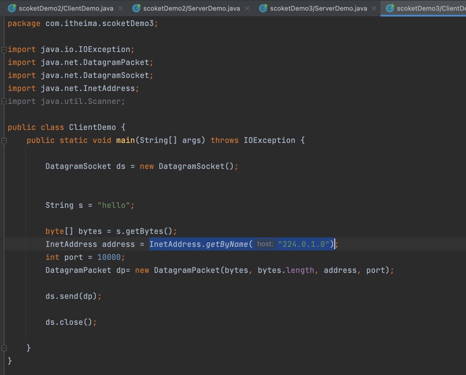Click the s.getBytes() call

point(144,231)
